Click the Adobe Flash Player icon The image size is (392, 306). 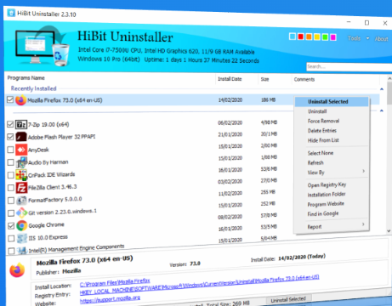[21, 137]
